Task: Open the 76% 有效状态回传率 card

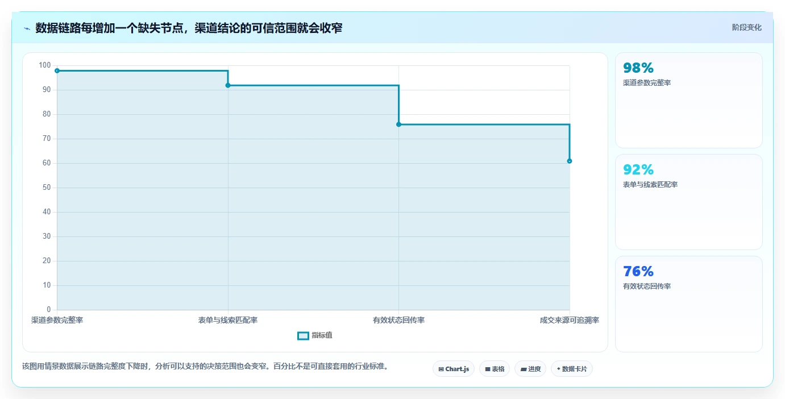Action: click(x=688, y=304)
